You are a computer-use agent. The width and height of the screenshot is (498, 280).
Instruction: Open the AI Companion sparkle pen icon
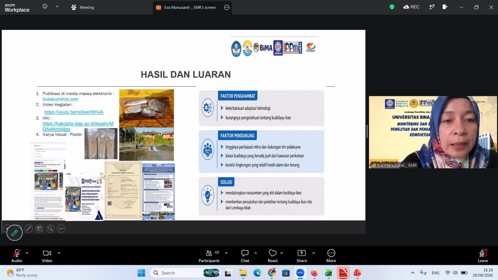[x=432, y=7]
